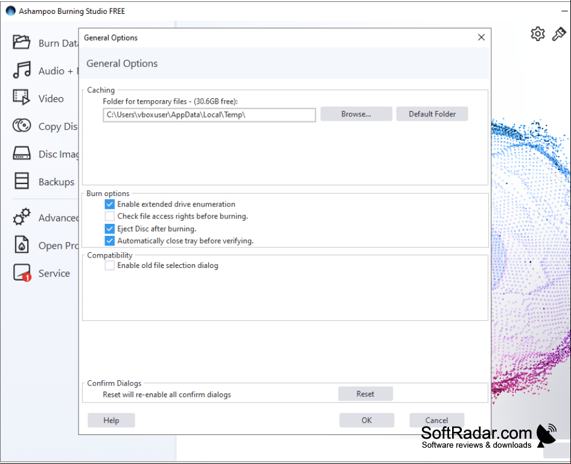Enable old file selection dialog checkbox
This screenshot has height=464, width=571.
click(x=110, y=265)
